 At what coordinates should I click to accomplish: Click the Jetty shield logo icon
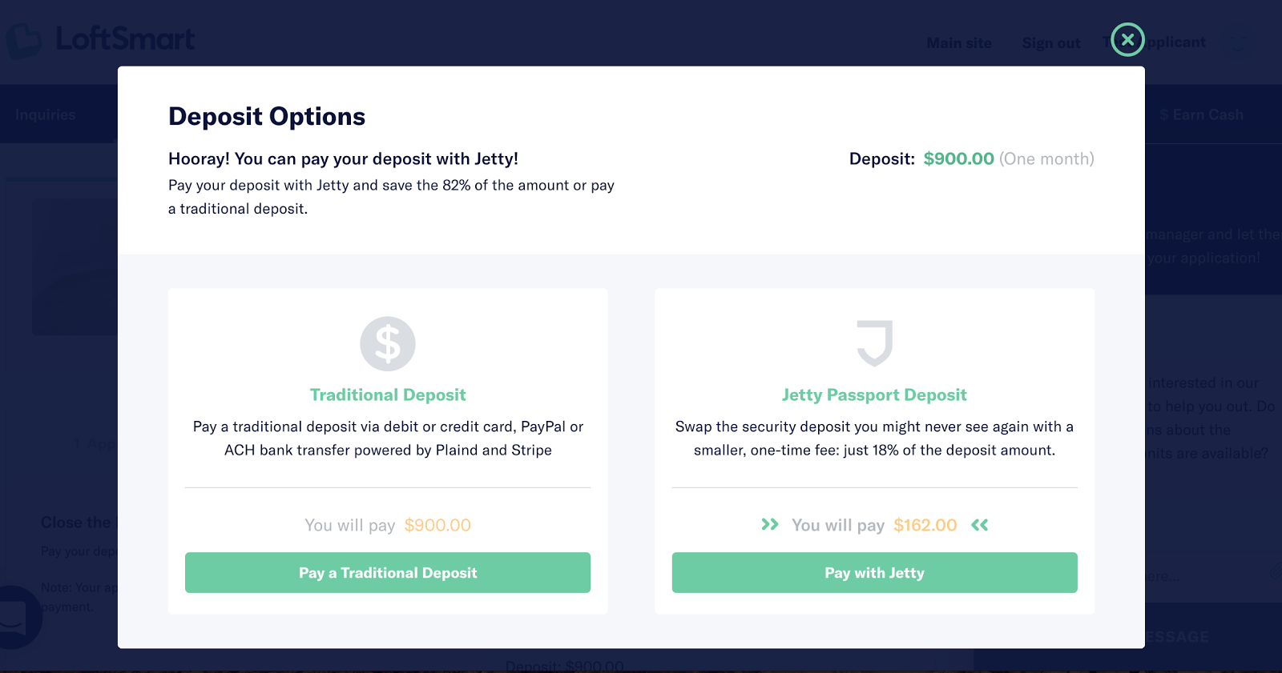point(874,343)
